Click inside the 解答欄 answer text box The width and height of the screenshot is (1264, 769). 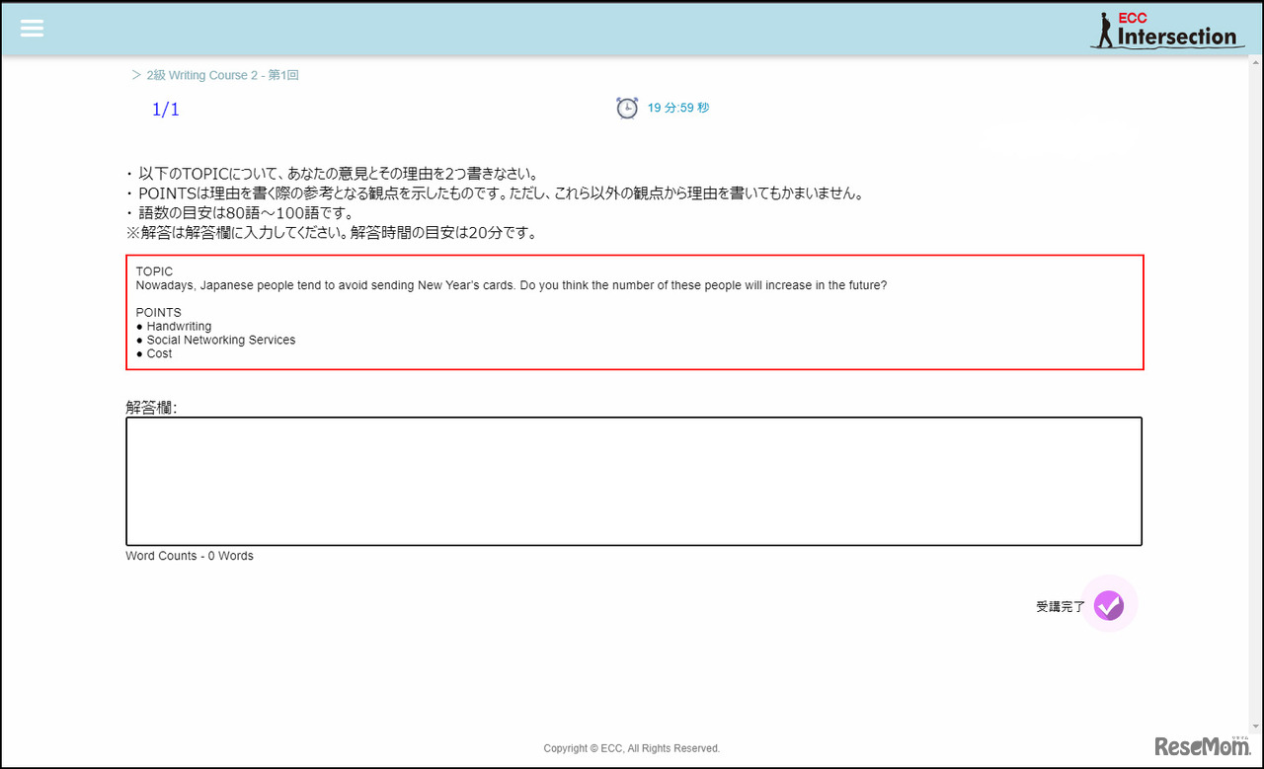pyautogui.click(x=632, y=481)
